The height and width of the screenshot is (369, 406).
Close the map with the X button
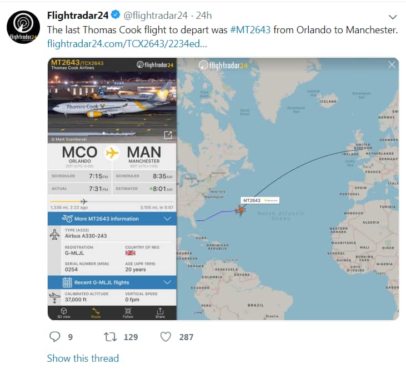392,65
